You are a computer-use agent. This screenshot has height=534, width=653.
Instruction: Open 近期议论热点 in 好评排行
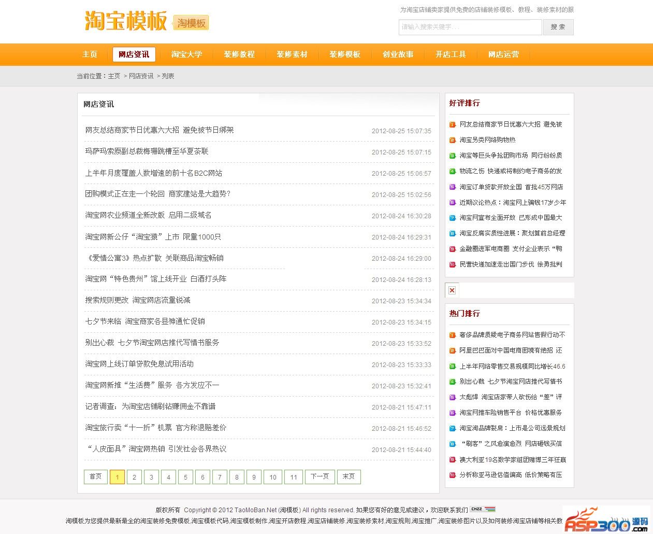point(513,203)
